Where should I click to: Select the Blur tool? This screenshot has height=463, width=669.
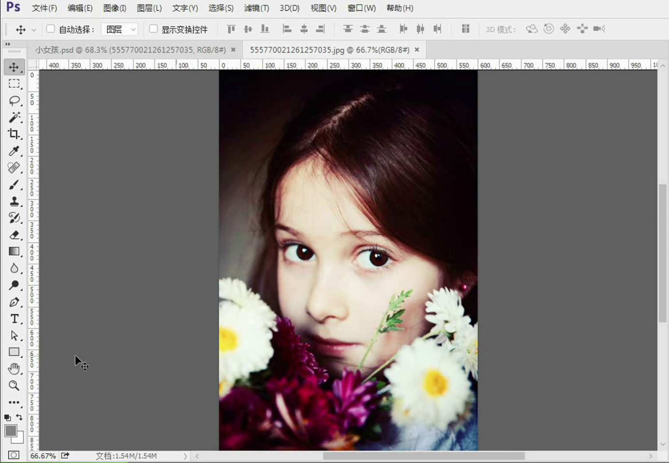tap(14, 268)
